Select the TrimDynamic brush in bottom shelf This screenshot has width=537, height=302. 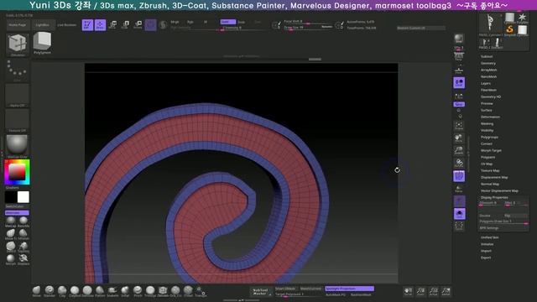click(x=150, y=291)
